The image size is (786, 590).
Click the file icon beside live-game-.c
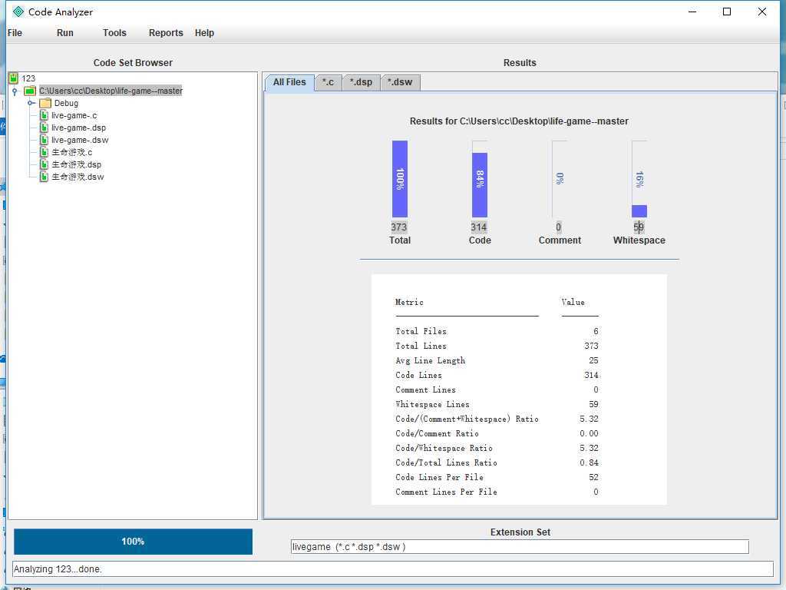(x=44, y=115)
